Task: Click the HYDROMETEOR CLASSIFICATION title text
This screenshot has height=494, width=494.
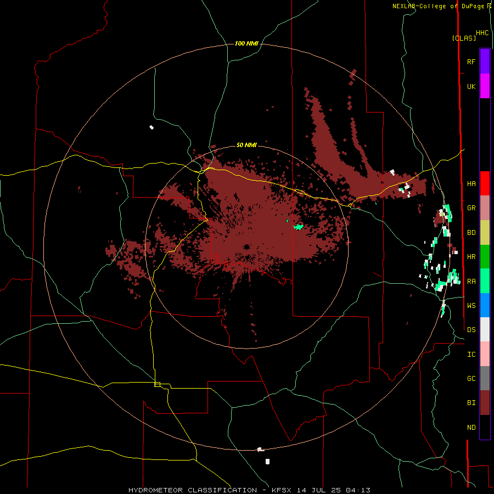Action: (193, 490)
